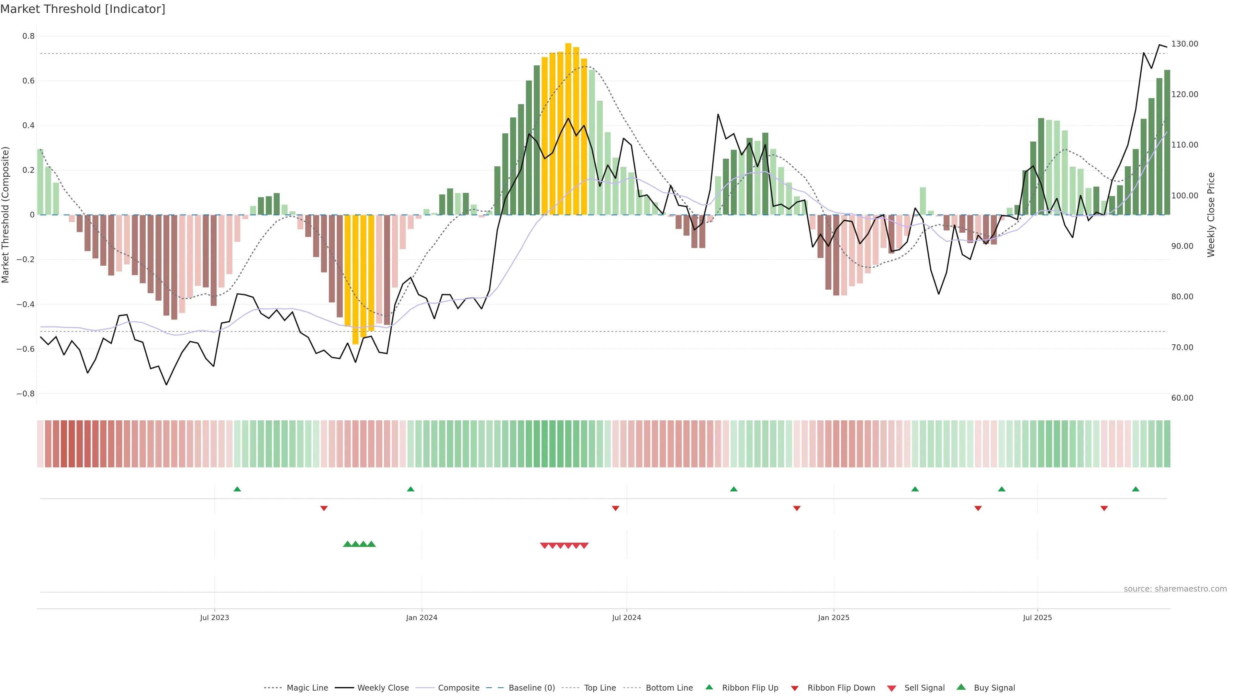Image resolution: width=1243 pixels, height=699 pixels.
Task: Click the darkest red cell in the ribbon heat strip
Action: 72,444
